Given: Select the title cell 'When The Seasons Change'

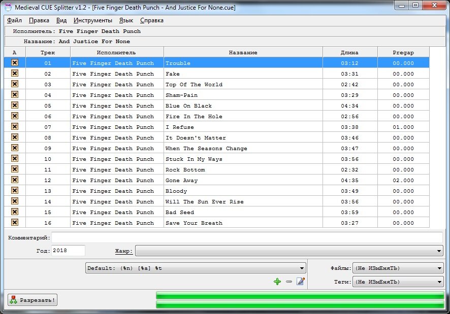Looking at the screenshot, I should click(x=243, y=148).
